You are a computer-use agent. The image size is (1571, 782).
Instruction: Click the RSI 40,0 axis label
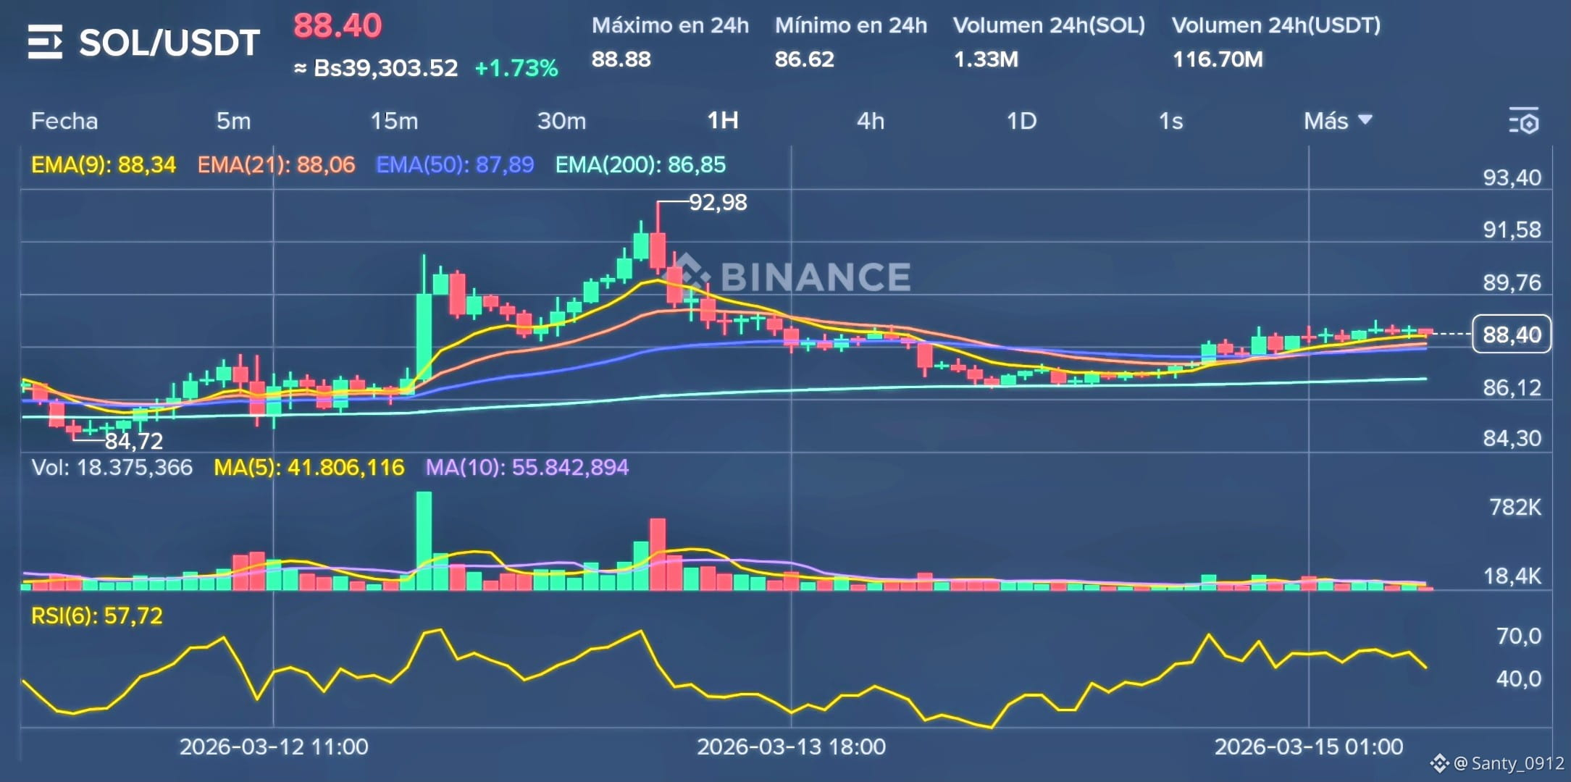coord(1519,679)
